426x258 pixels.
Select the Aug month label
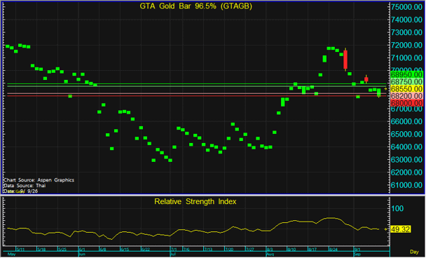click(270, 254)
